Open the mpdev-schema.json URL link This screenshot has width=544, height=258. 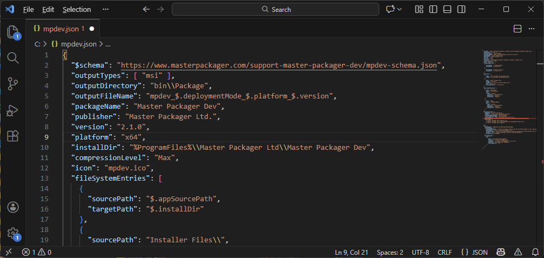coord(279,65)
